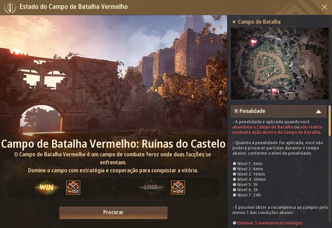Select the Nível 1: 3min bullet
The image size is (332, 228).
click(234, 164)
